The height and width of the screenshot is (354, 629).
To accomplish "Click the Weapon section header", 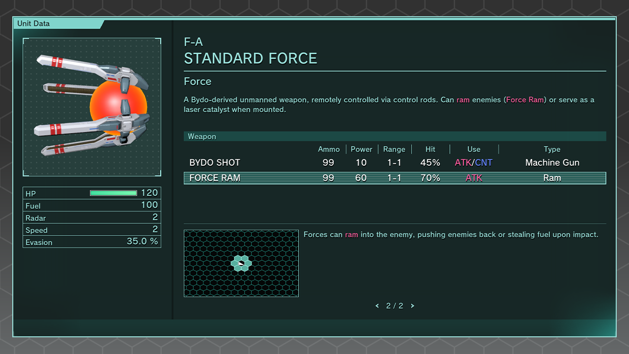I will 202,137.
